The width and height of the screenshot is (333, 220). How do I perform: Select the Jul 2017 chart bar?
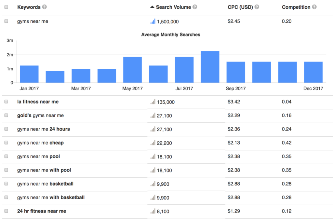pos(184,70)
